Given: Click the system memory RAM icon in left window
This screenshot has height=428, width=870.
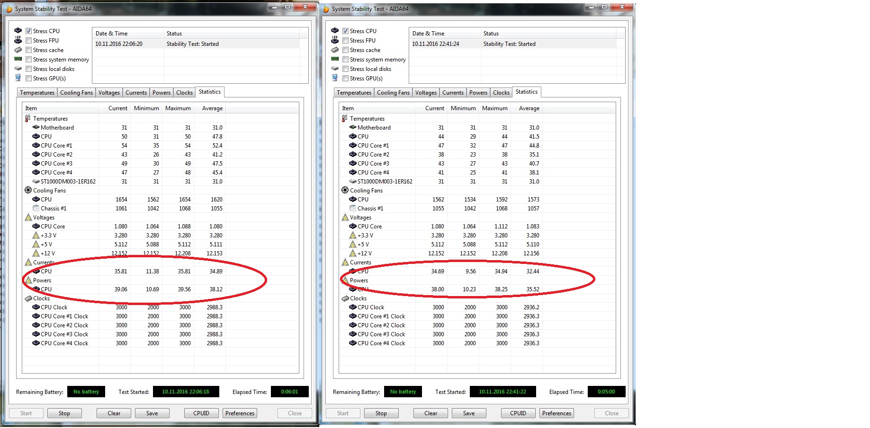Looking at the screenshot, I should pos(18,59).
